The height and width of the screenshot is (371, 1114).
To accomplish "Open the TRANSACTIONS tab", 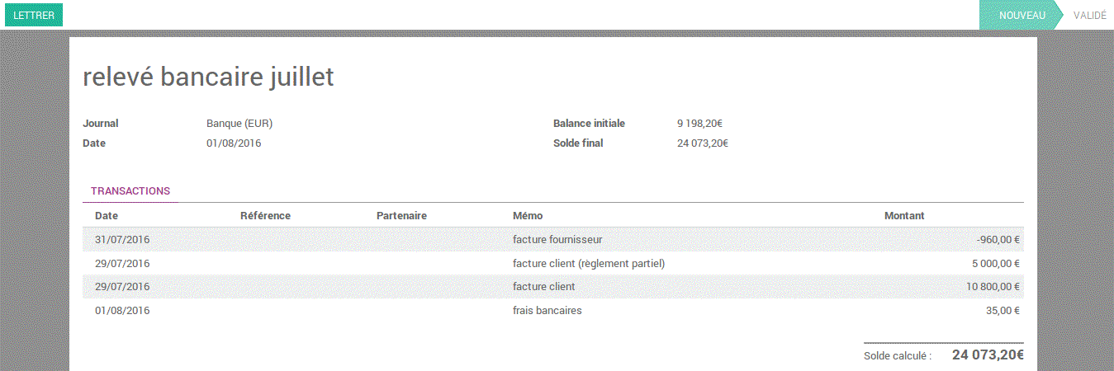I will coord(130,191).
